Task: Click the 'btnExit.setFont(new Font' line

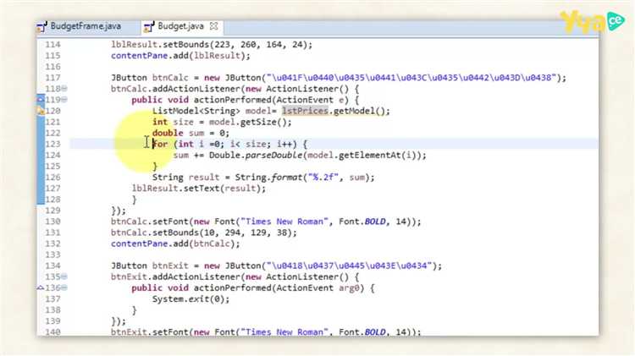Action: click(266, 332)
